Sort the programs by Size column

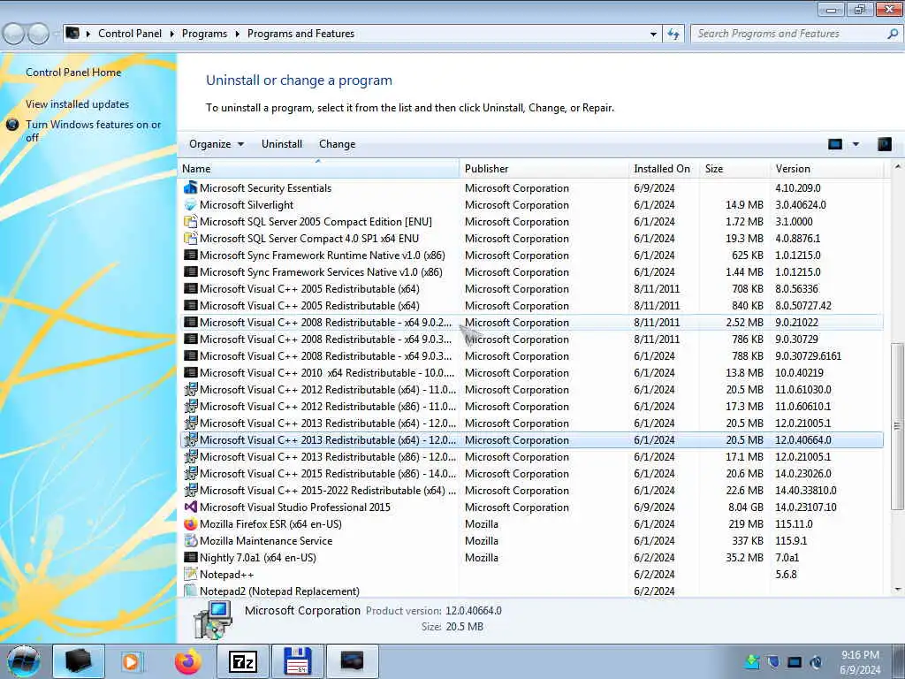tap(734, 169)
